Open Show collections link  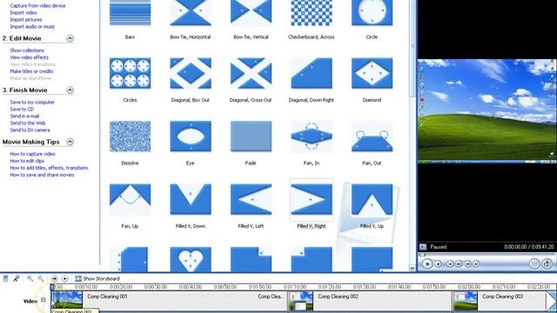[x=27, y=50]
